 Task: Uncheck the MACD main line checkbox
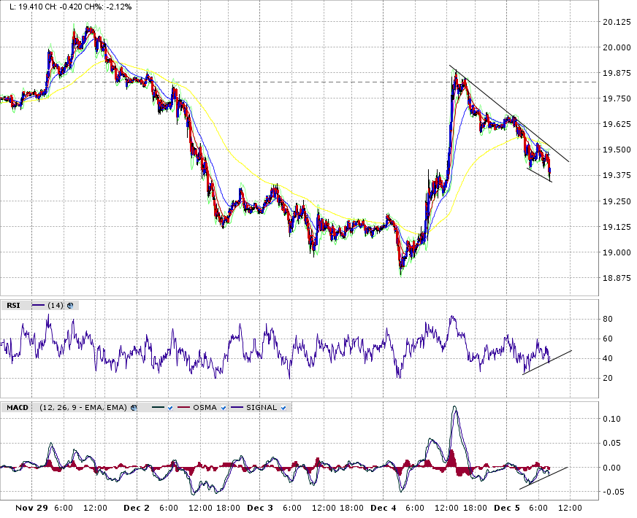169,408
